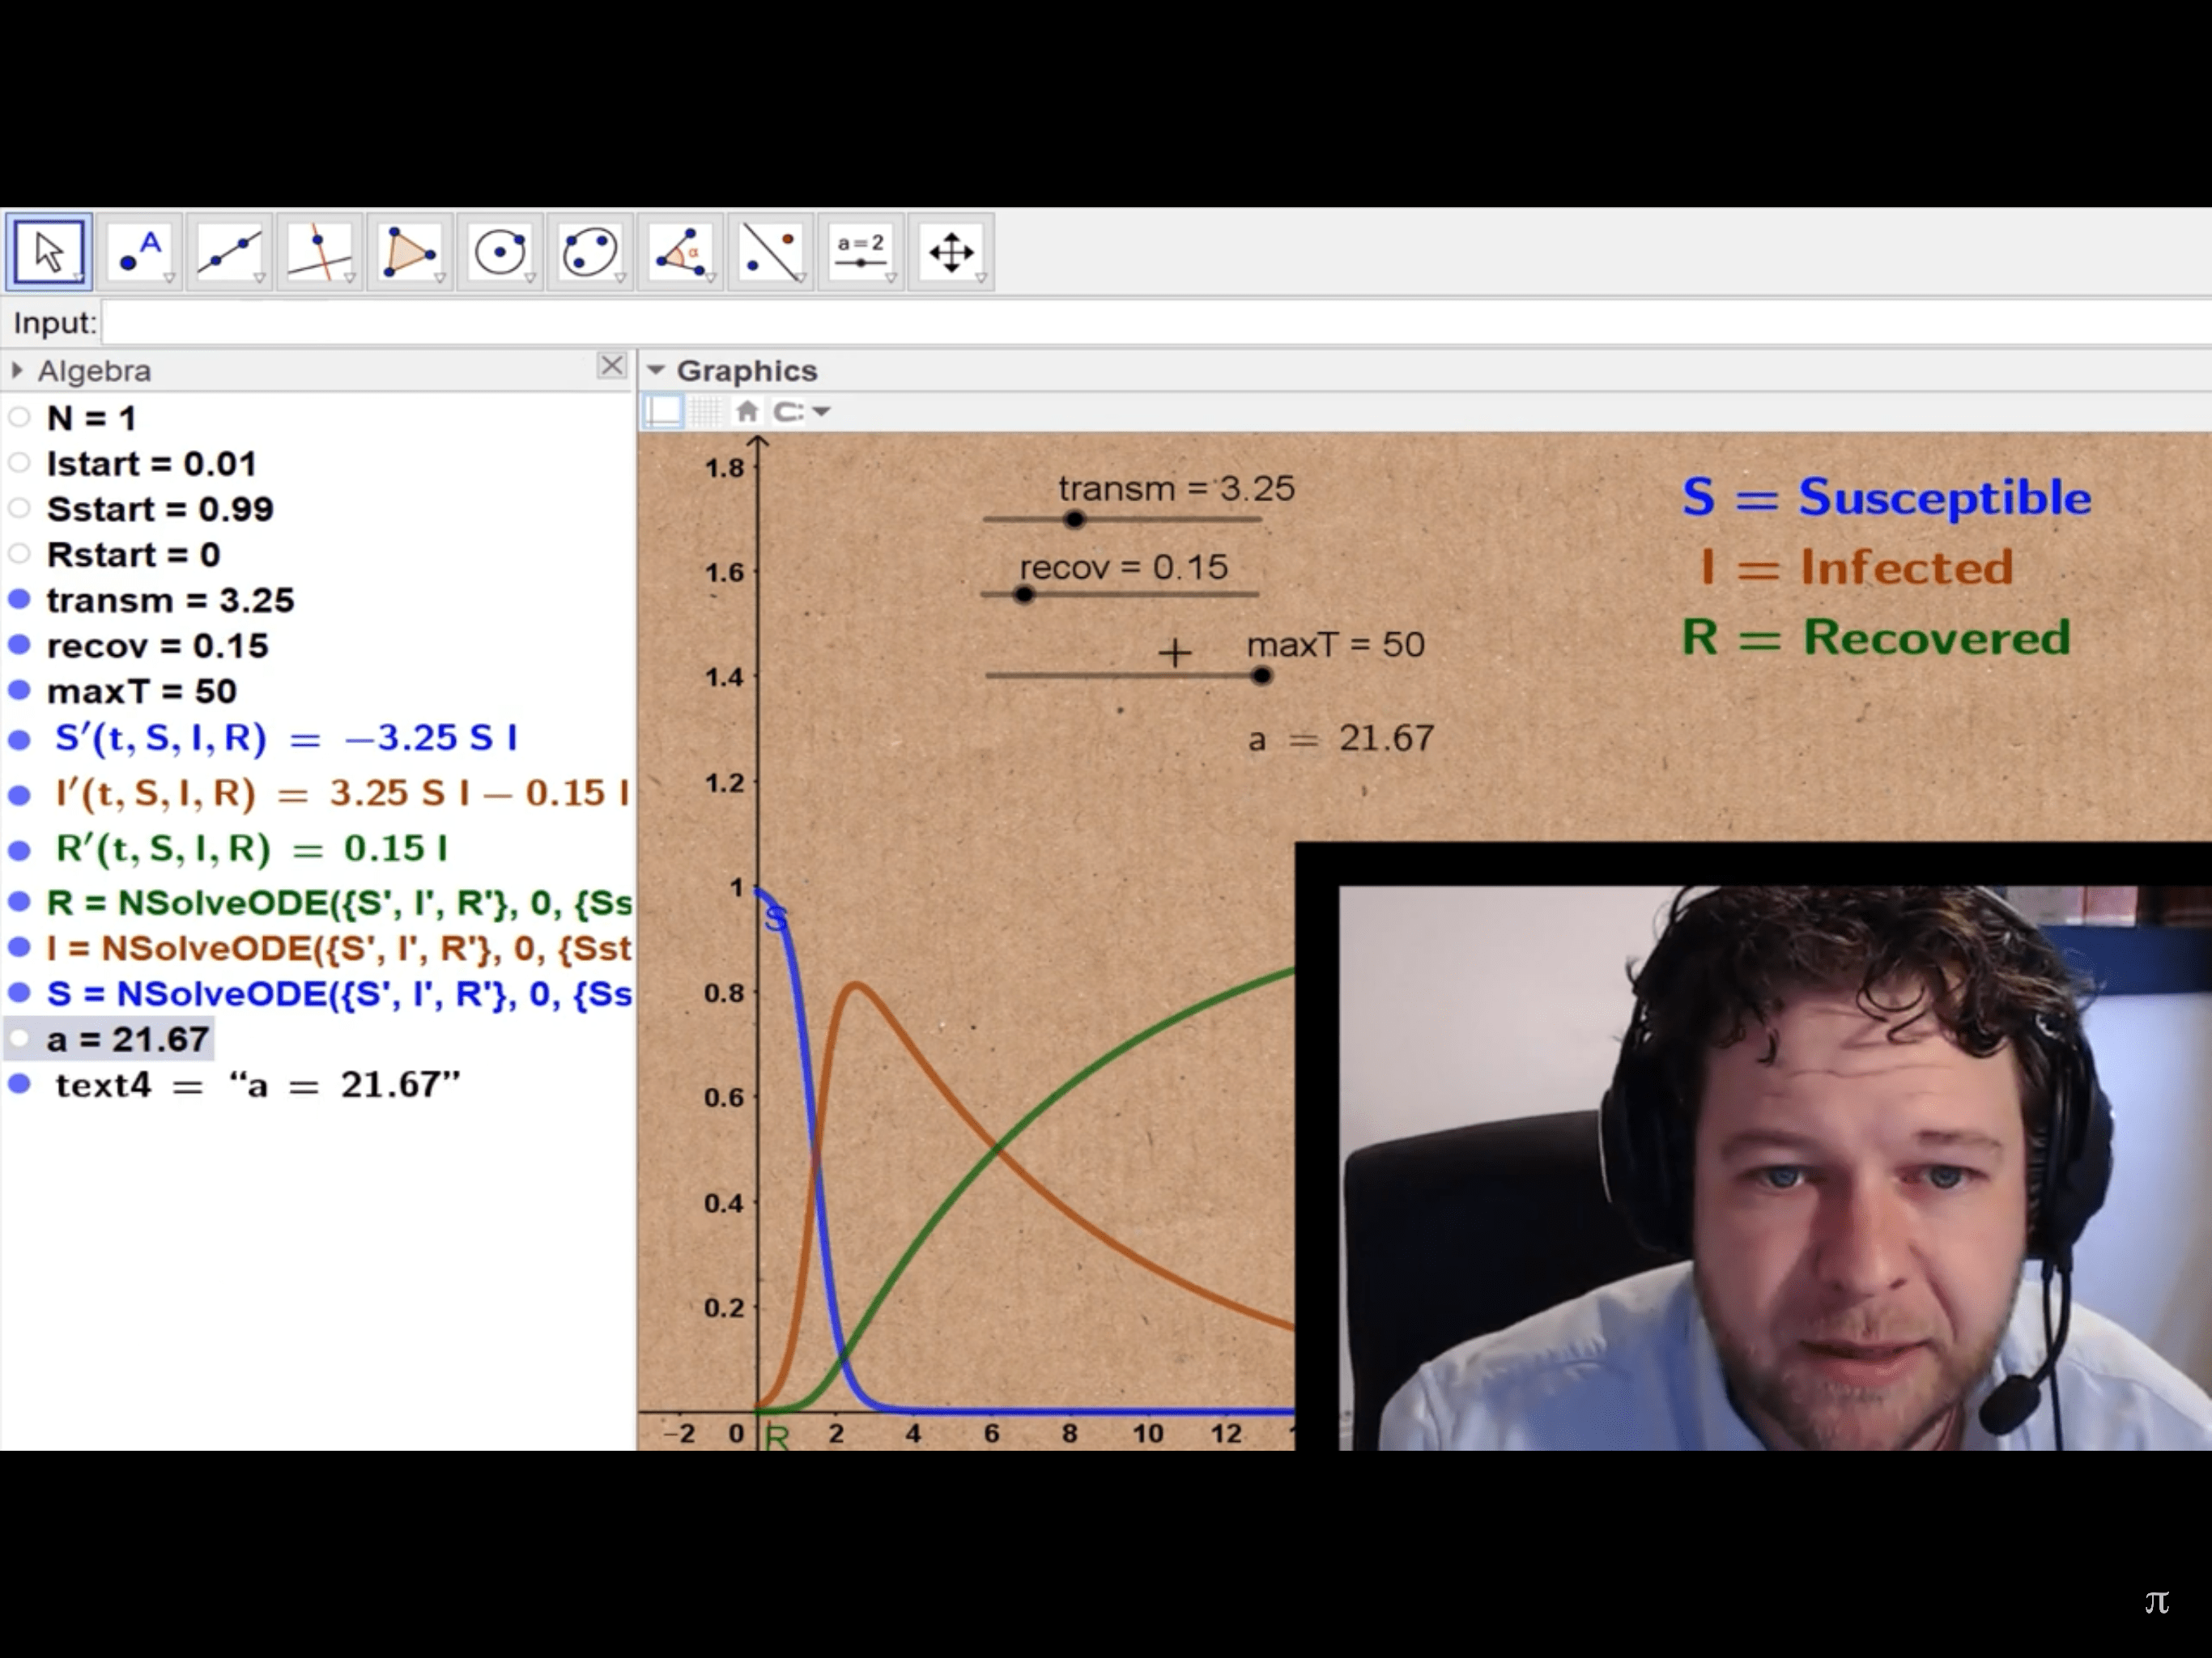
Task: Select the Move Graphics View tool
Action: point(950,252)
